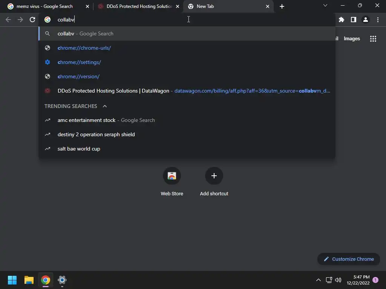This screenshot has height=289, width=386.
Task: Select salt bae world cup suggestion
Action: point(187,149)
